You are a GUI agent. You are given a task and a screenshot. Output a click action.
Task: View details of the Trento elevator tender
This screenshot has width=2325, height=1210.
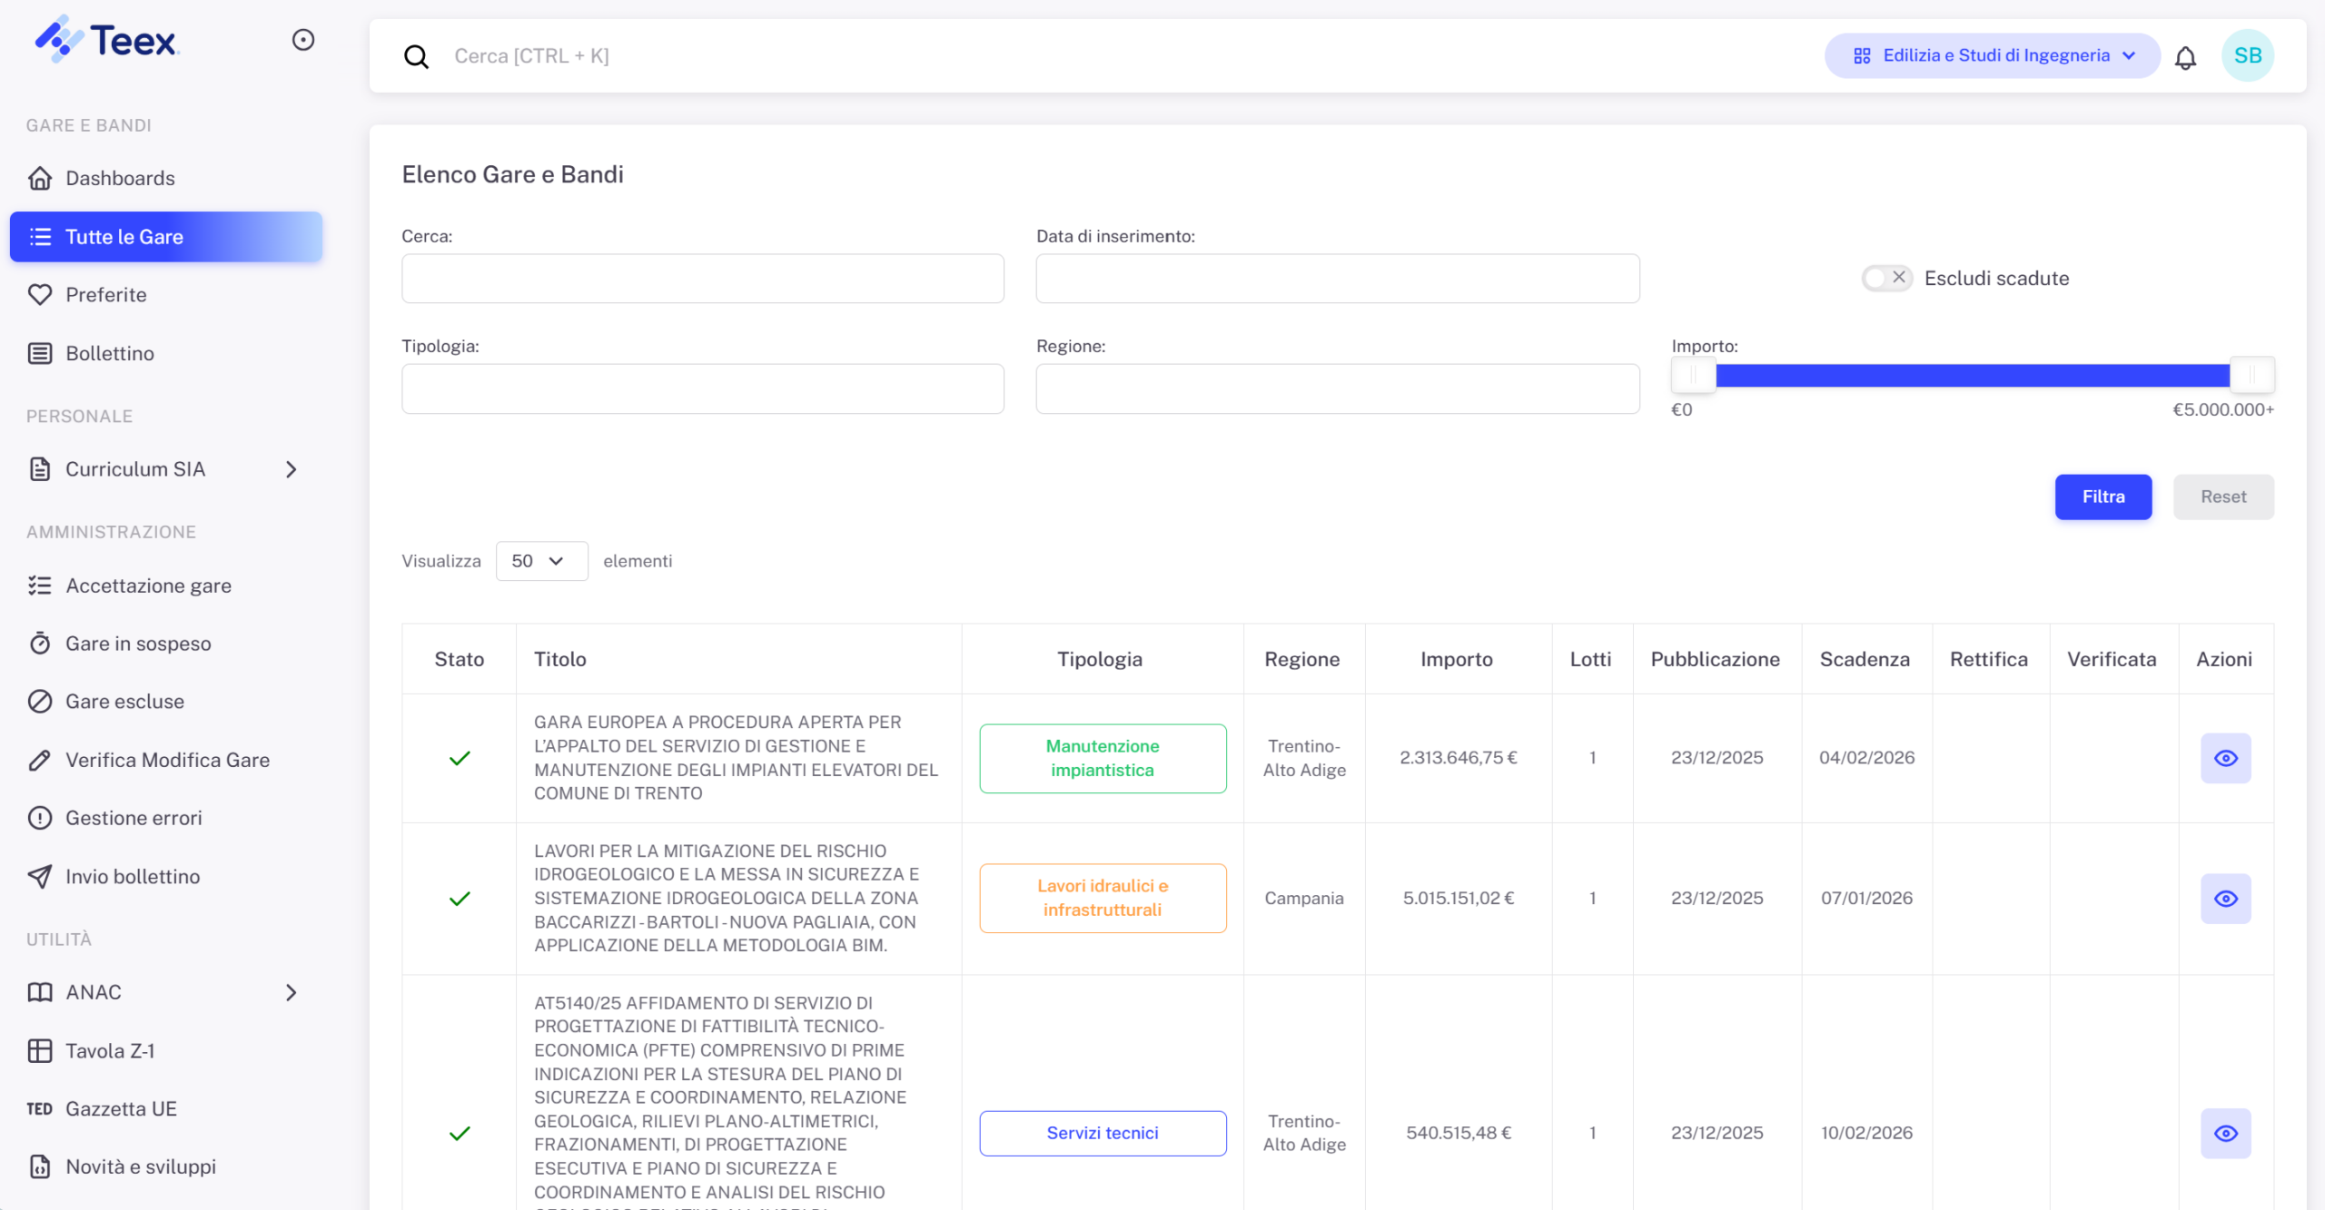click(2225, 758)
